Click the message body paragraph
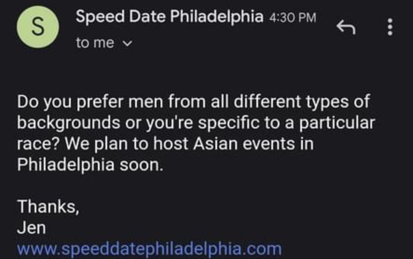The width and height of the screenshot is (413, 259). [x=194, y=131]
